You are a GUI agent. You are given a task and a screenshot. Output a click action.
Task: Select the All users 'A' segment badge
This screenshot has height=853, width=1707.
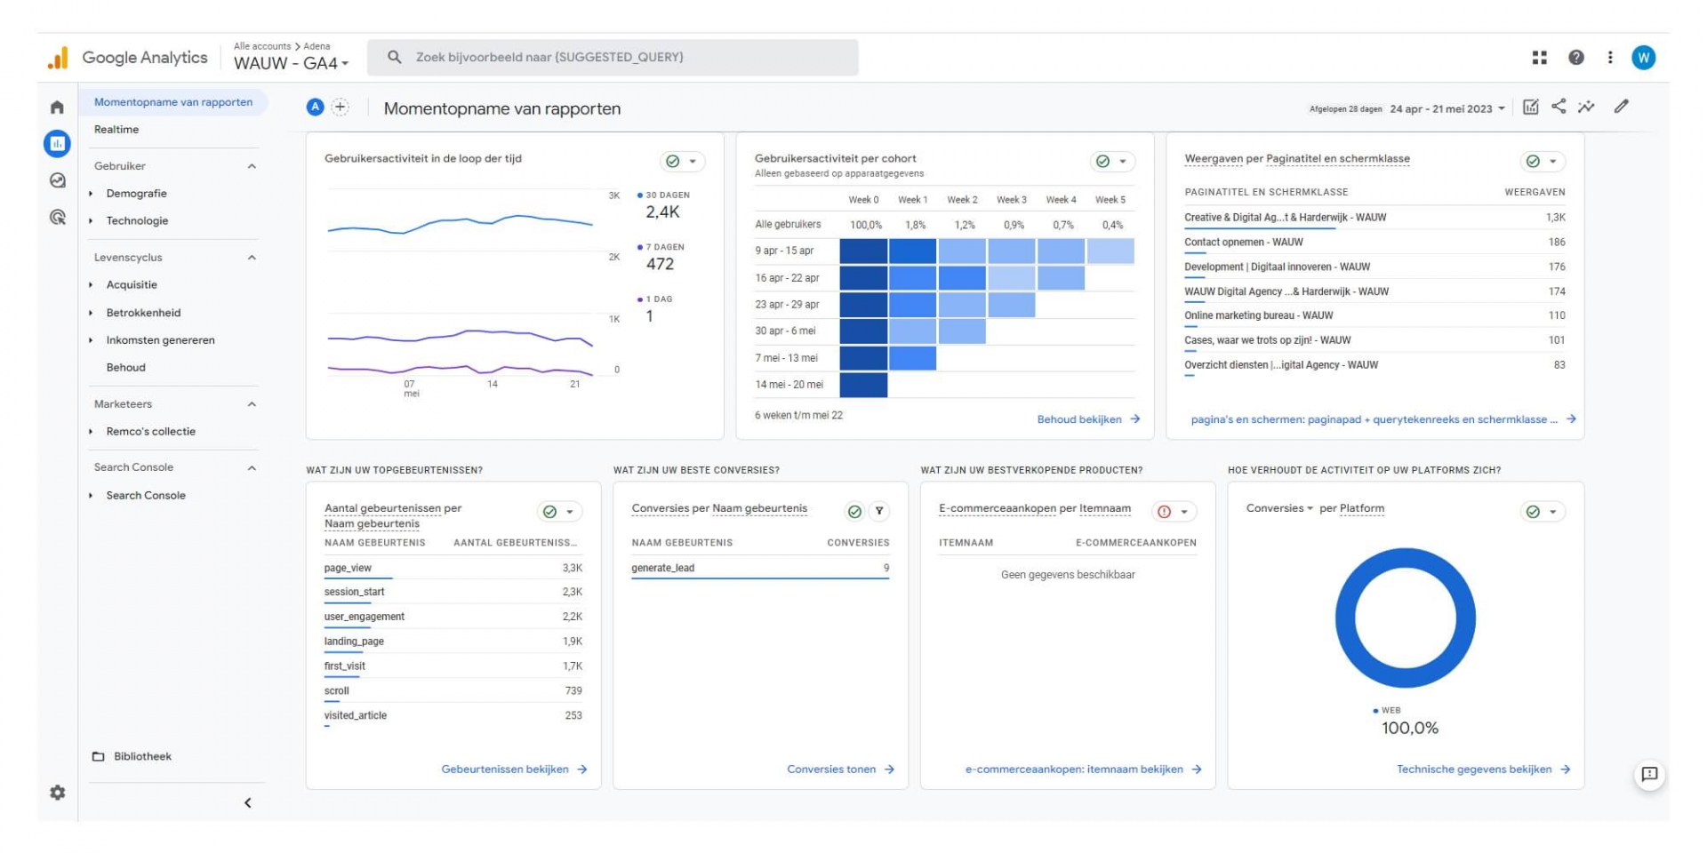coord(315,108)
